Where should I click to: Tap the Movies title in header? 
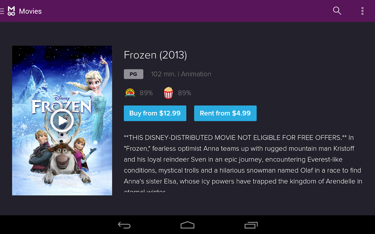click(x=30, y=11)
